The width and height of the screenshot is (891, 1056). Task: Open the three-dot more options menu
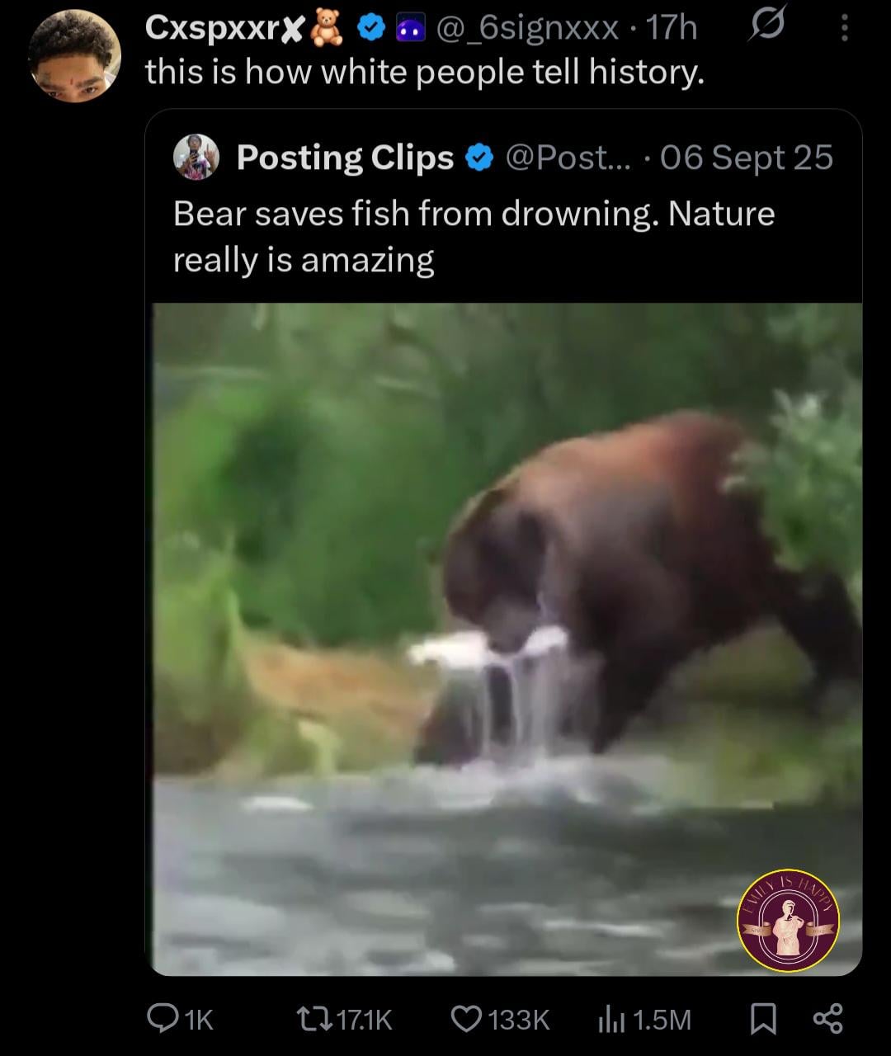click(843, 30)
